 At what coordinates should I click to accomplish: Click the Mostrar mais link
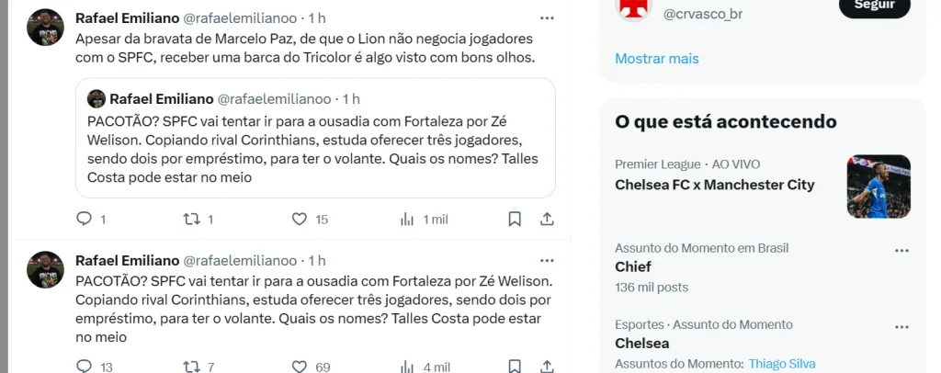[657, 59]
